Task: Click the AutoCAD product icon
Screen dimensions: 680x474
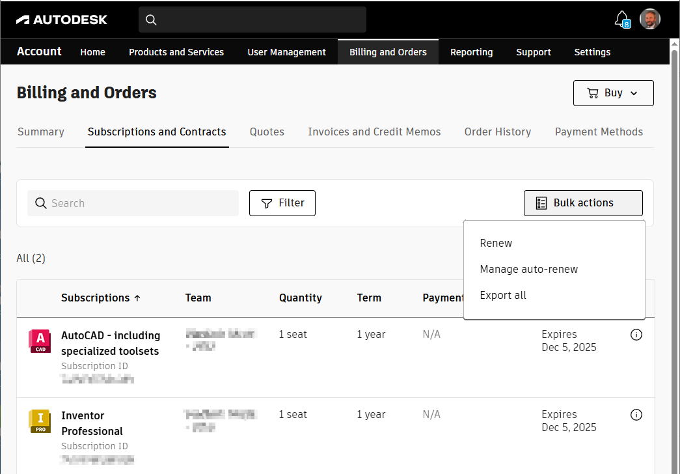Action: coord(40,341)
